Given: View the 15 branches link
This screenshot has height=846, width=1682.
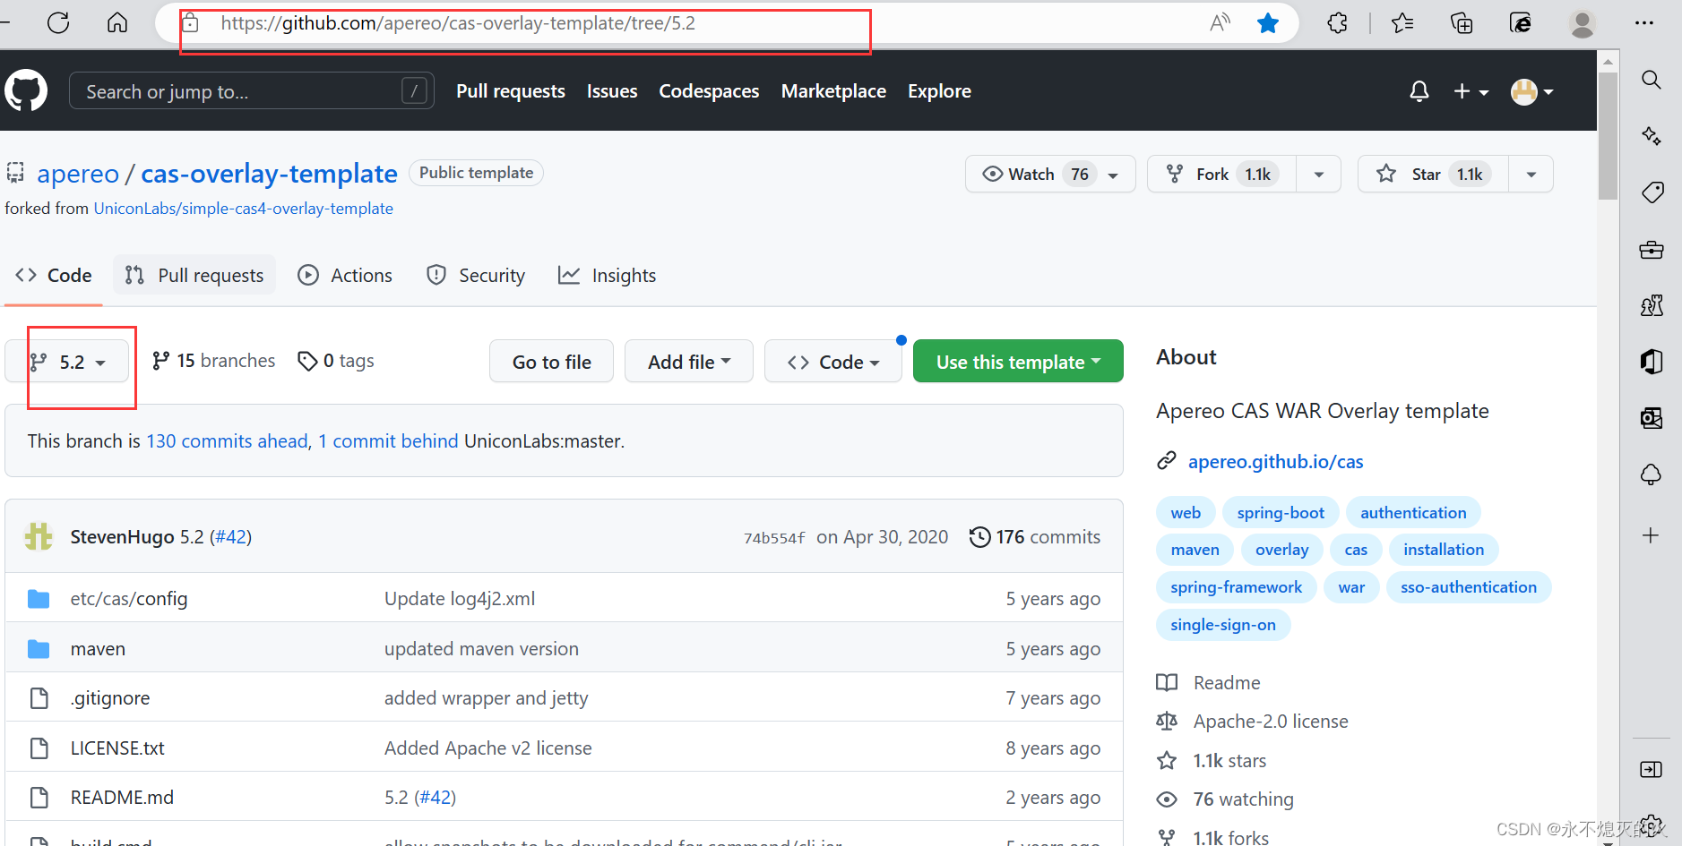Looking at the screenshot, I should click(213, 360).
